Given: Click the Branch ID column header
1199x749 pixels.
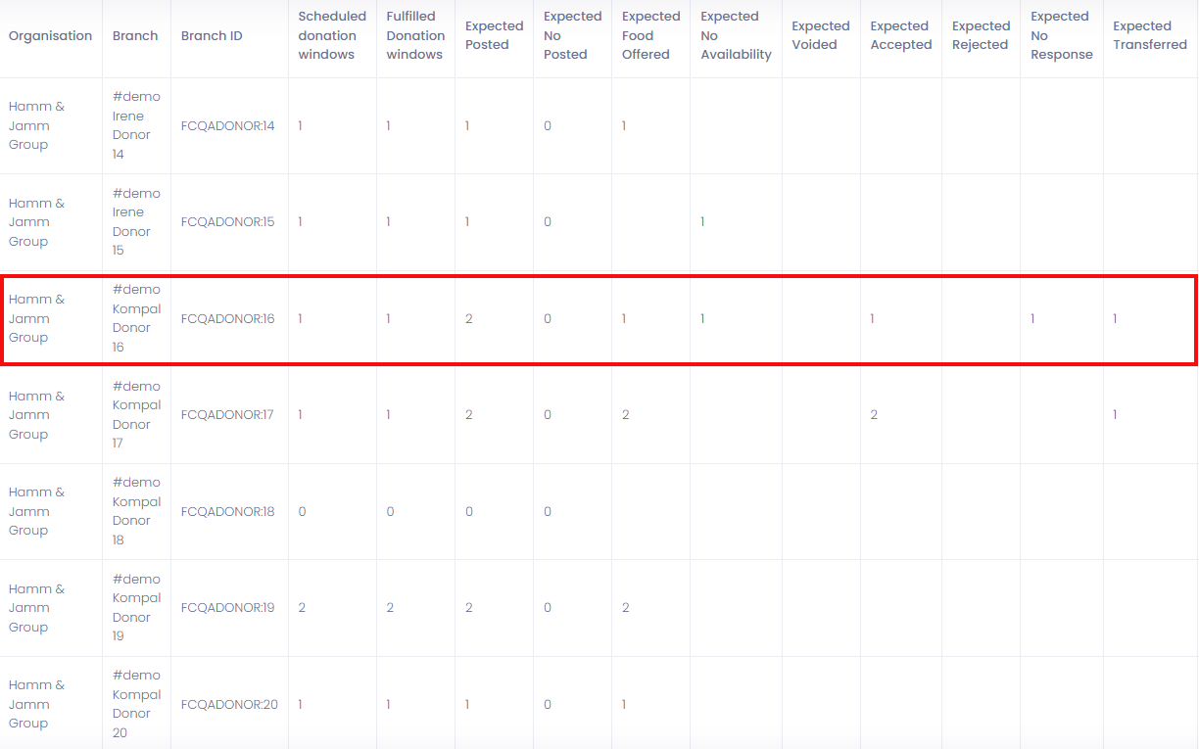Looking at the screenshot, I should pyautogui.click(x=212, y=36).
